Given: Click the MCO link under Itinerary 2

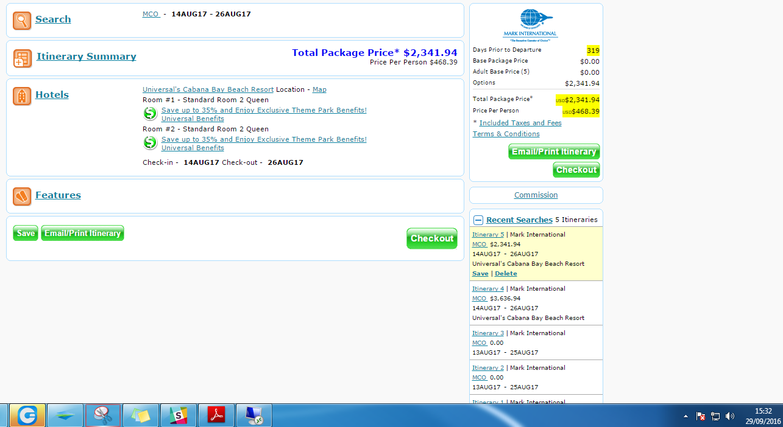Looking at the screenshot, I should [480, 377].
